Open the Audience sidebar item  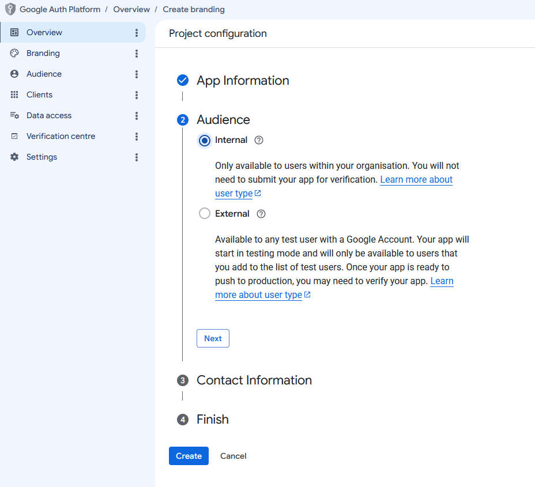pyautogui.click(x=73, y=74)
